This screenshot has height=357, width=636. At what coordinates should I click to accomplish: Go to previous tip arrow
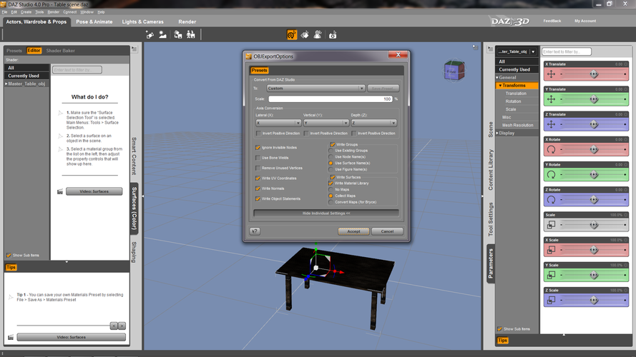pyautogui.click(x=114, y=326)
